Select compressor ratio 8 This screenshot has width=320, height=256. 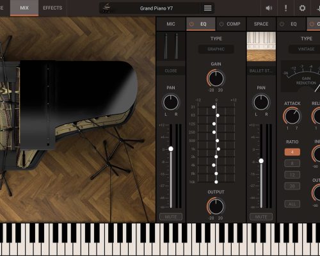tap(292, 163)
